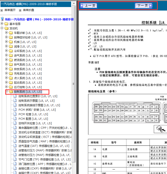Open 离合器踏板位置 (CPP) 开关的检查 page
Screen dimensions: 167x174
point(45,128)
